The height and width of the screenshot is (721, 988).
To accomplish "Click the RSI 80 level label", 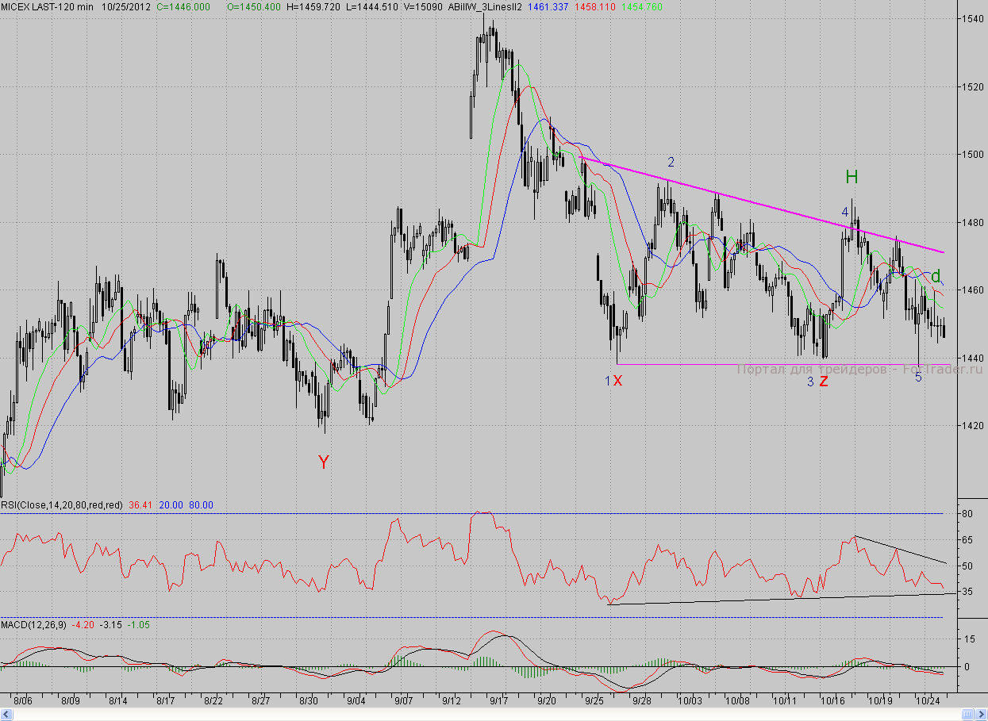I will [967, 514].
